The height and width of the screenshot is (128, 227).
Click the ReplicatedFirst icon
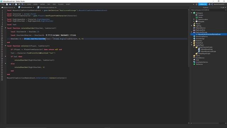pos(194,30)
